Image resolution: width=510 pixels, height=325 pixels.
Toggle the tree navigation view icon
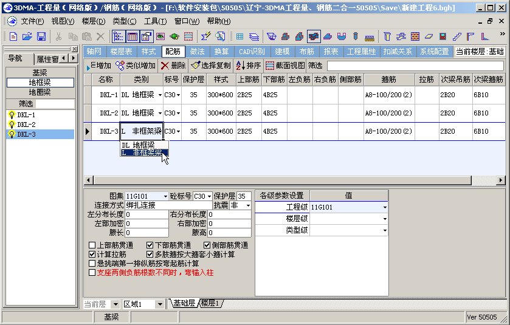pyautogui.click(x=118, y=36)
